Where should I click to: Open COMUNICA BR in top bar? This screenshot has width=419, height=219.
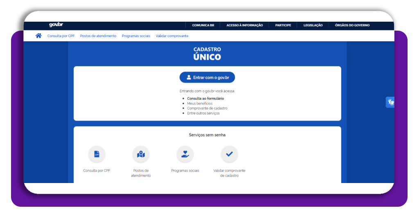coord(203,25)
